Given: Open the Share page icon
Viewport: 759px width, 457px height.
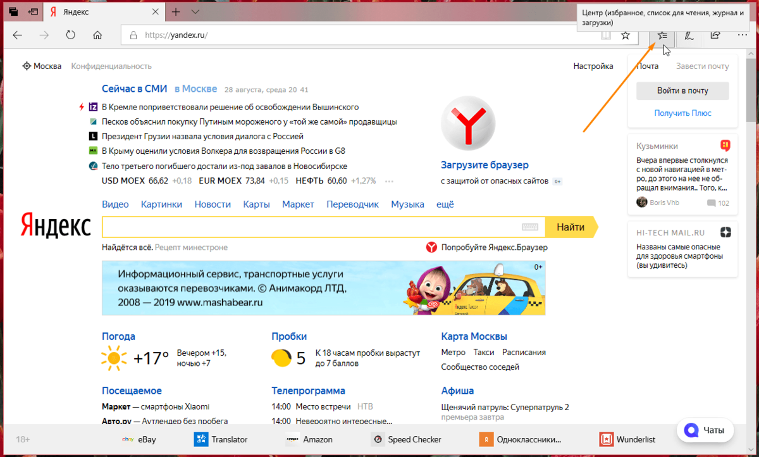Looking at the screenshot, I should point(715,36).
